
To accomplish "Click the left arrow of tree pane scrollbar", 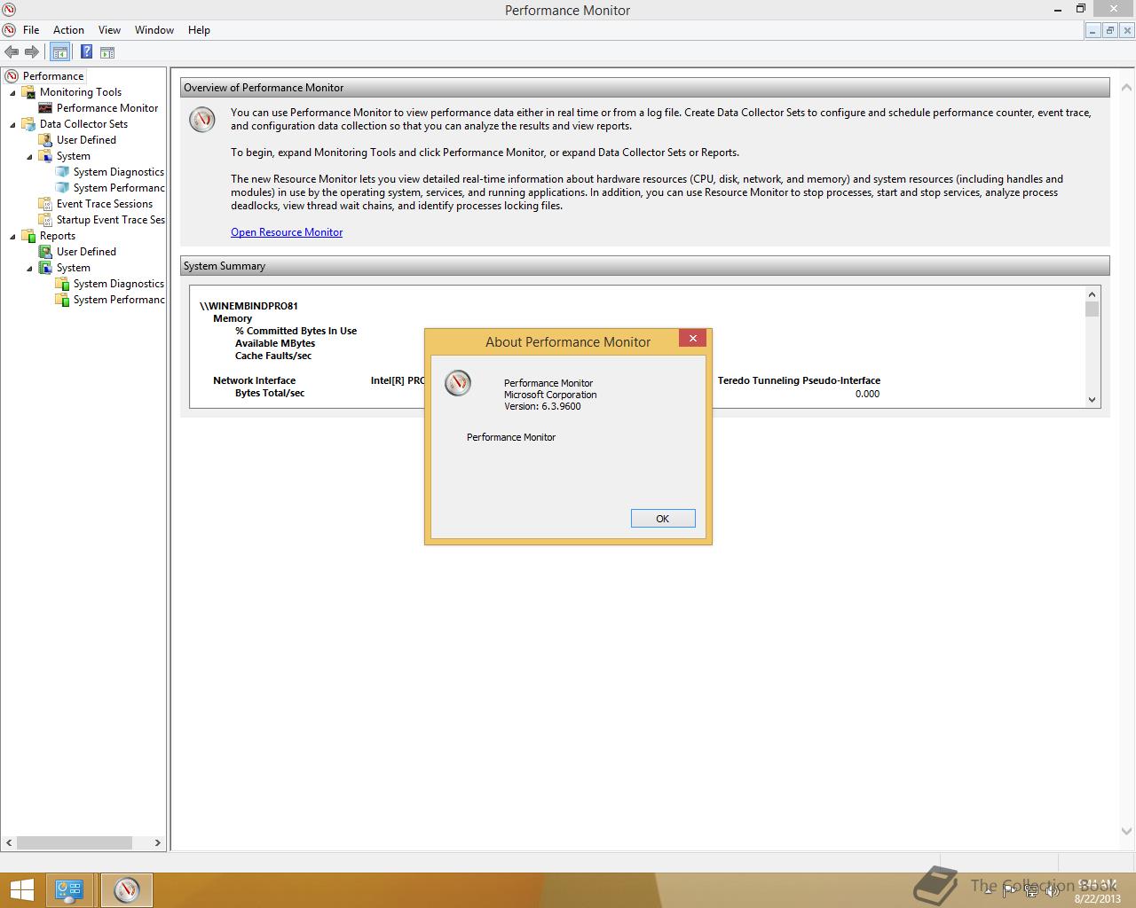I will 9,842.
